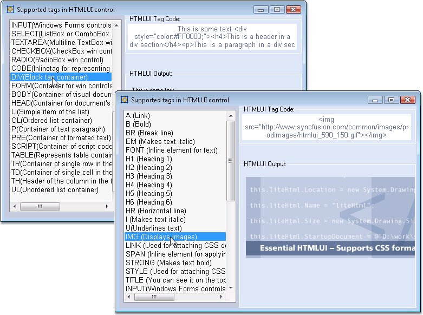
Task: Select 'BR (Break line)' list item
Action: pos(175,133)
